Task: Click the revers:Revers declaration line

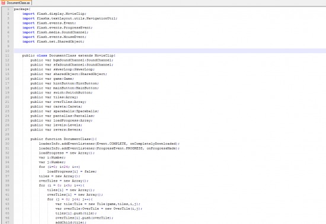Action: click(x=56, y=129)
